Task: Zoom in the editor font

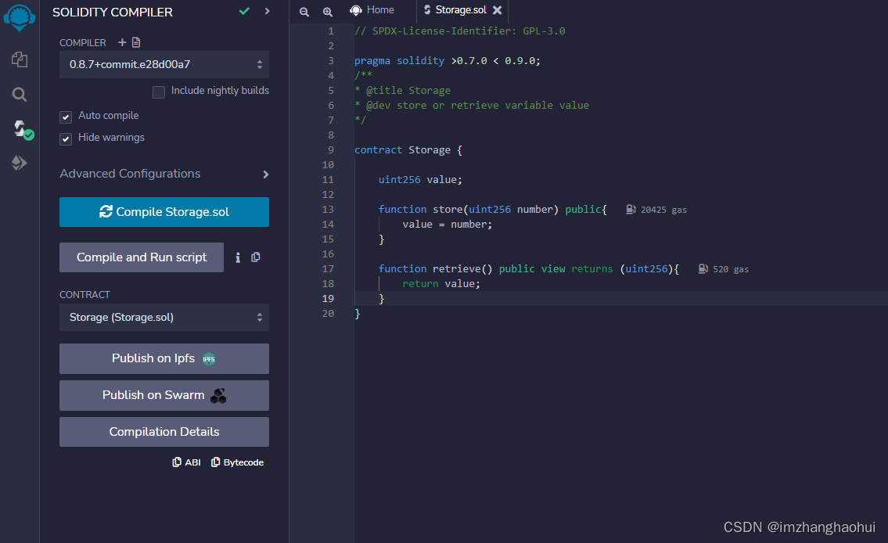Action: 327,11
